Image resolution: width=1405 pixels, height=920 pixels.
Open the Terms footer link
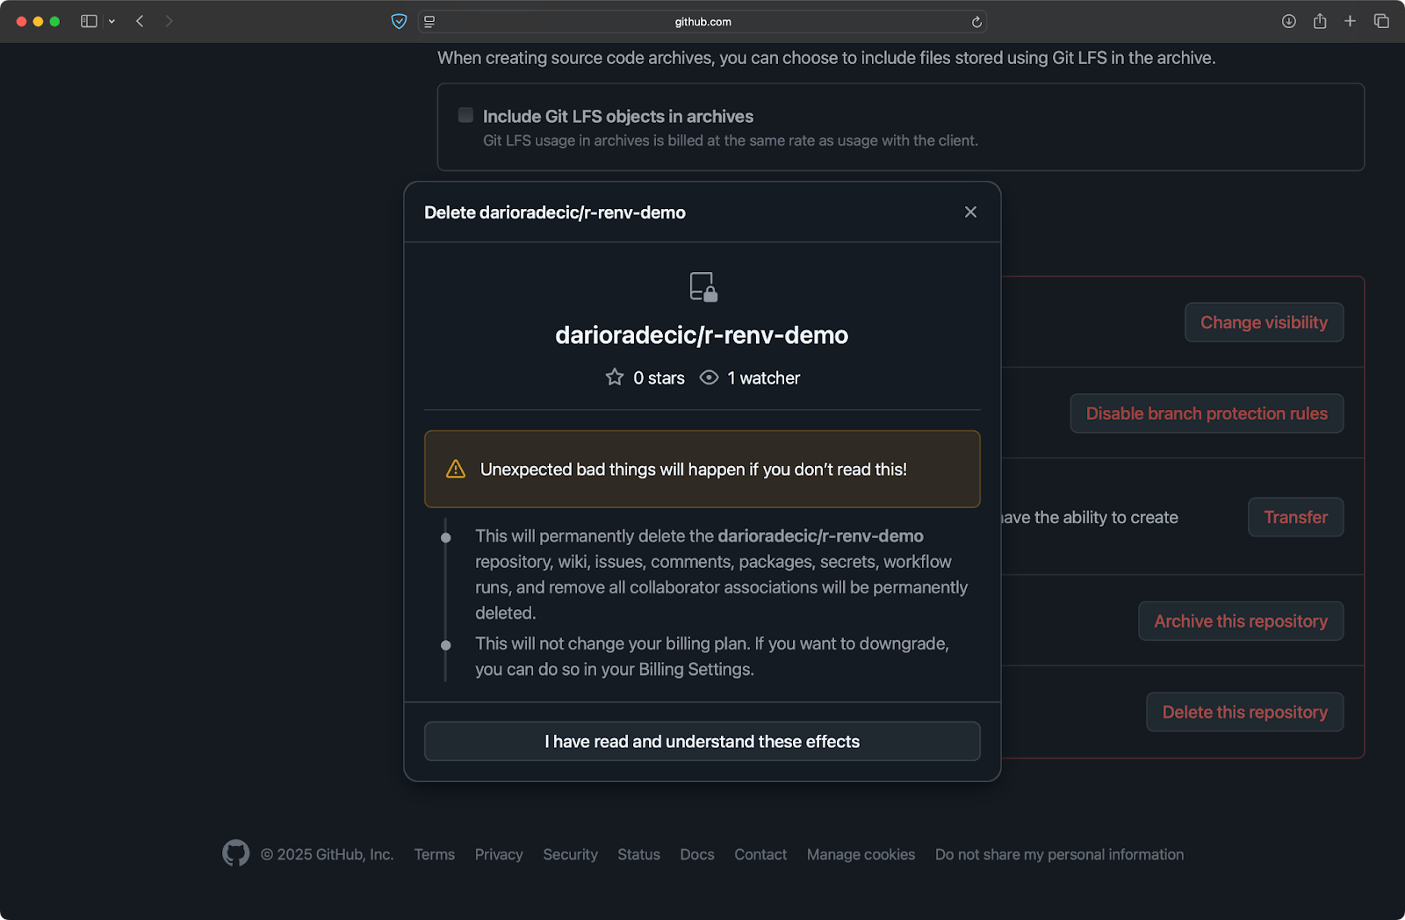435,854
